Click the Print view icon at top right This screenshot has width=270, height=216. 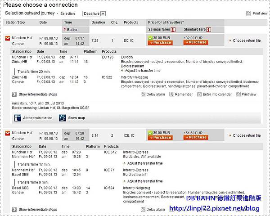(248, 13)
